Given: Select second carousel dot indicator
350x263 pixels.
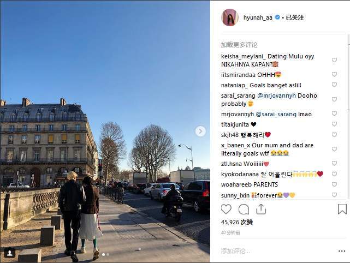Looking at the screenshot, I should pyautogui.click(x=108, y=254).
